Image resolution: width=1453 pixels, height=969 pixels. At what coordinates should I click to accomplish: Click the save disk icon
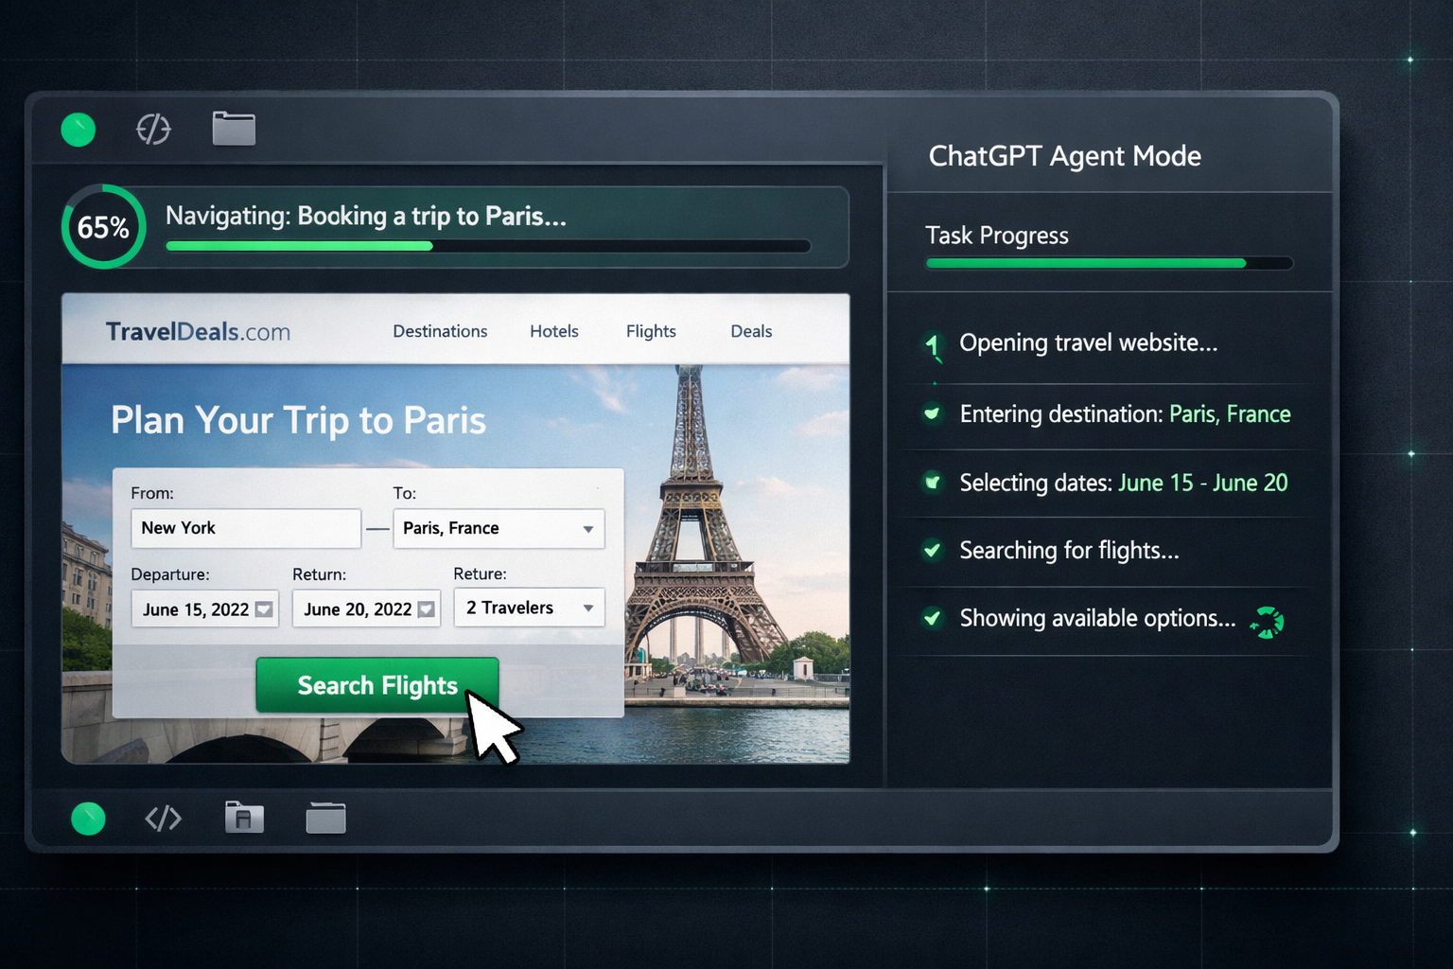(244, 818)
